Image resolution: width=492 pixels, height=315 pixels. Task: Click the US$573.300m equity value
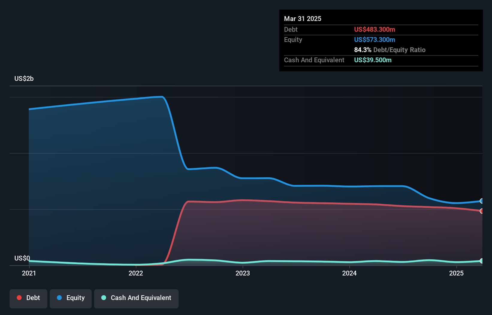point(375,40)
